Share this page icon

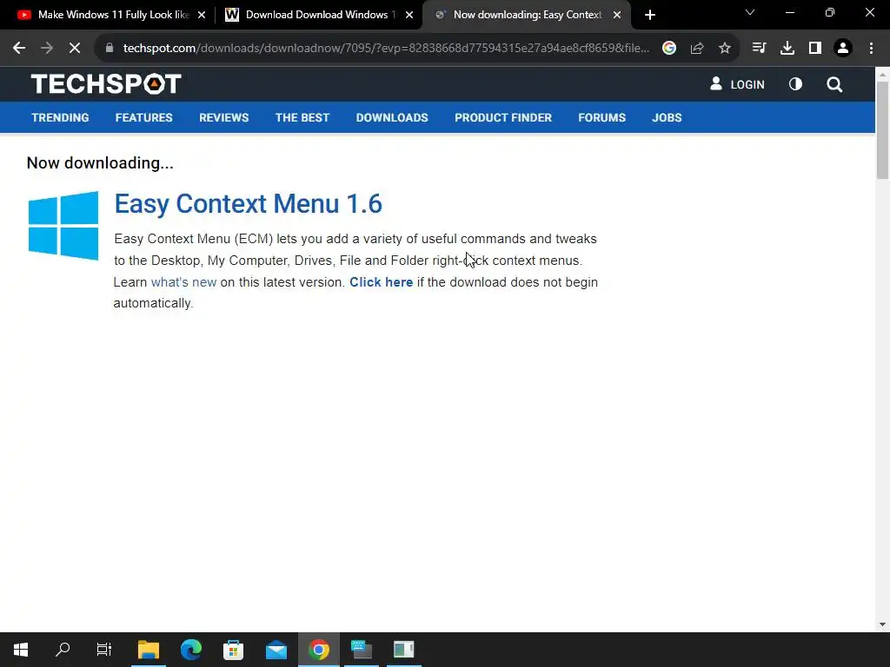(697, 49)
